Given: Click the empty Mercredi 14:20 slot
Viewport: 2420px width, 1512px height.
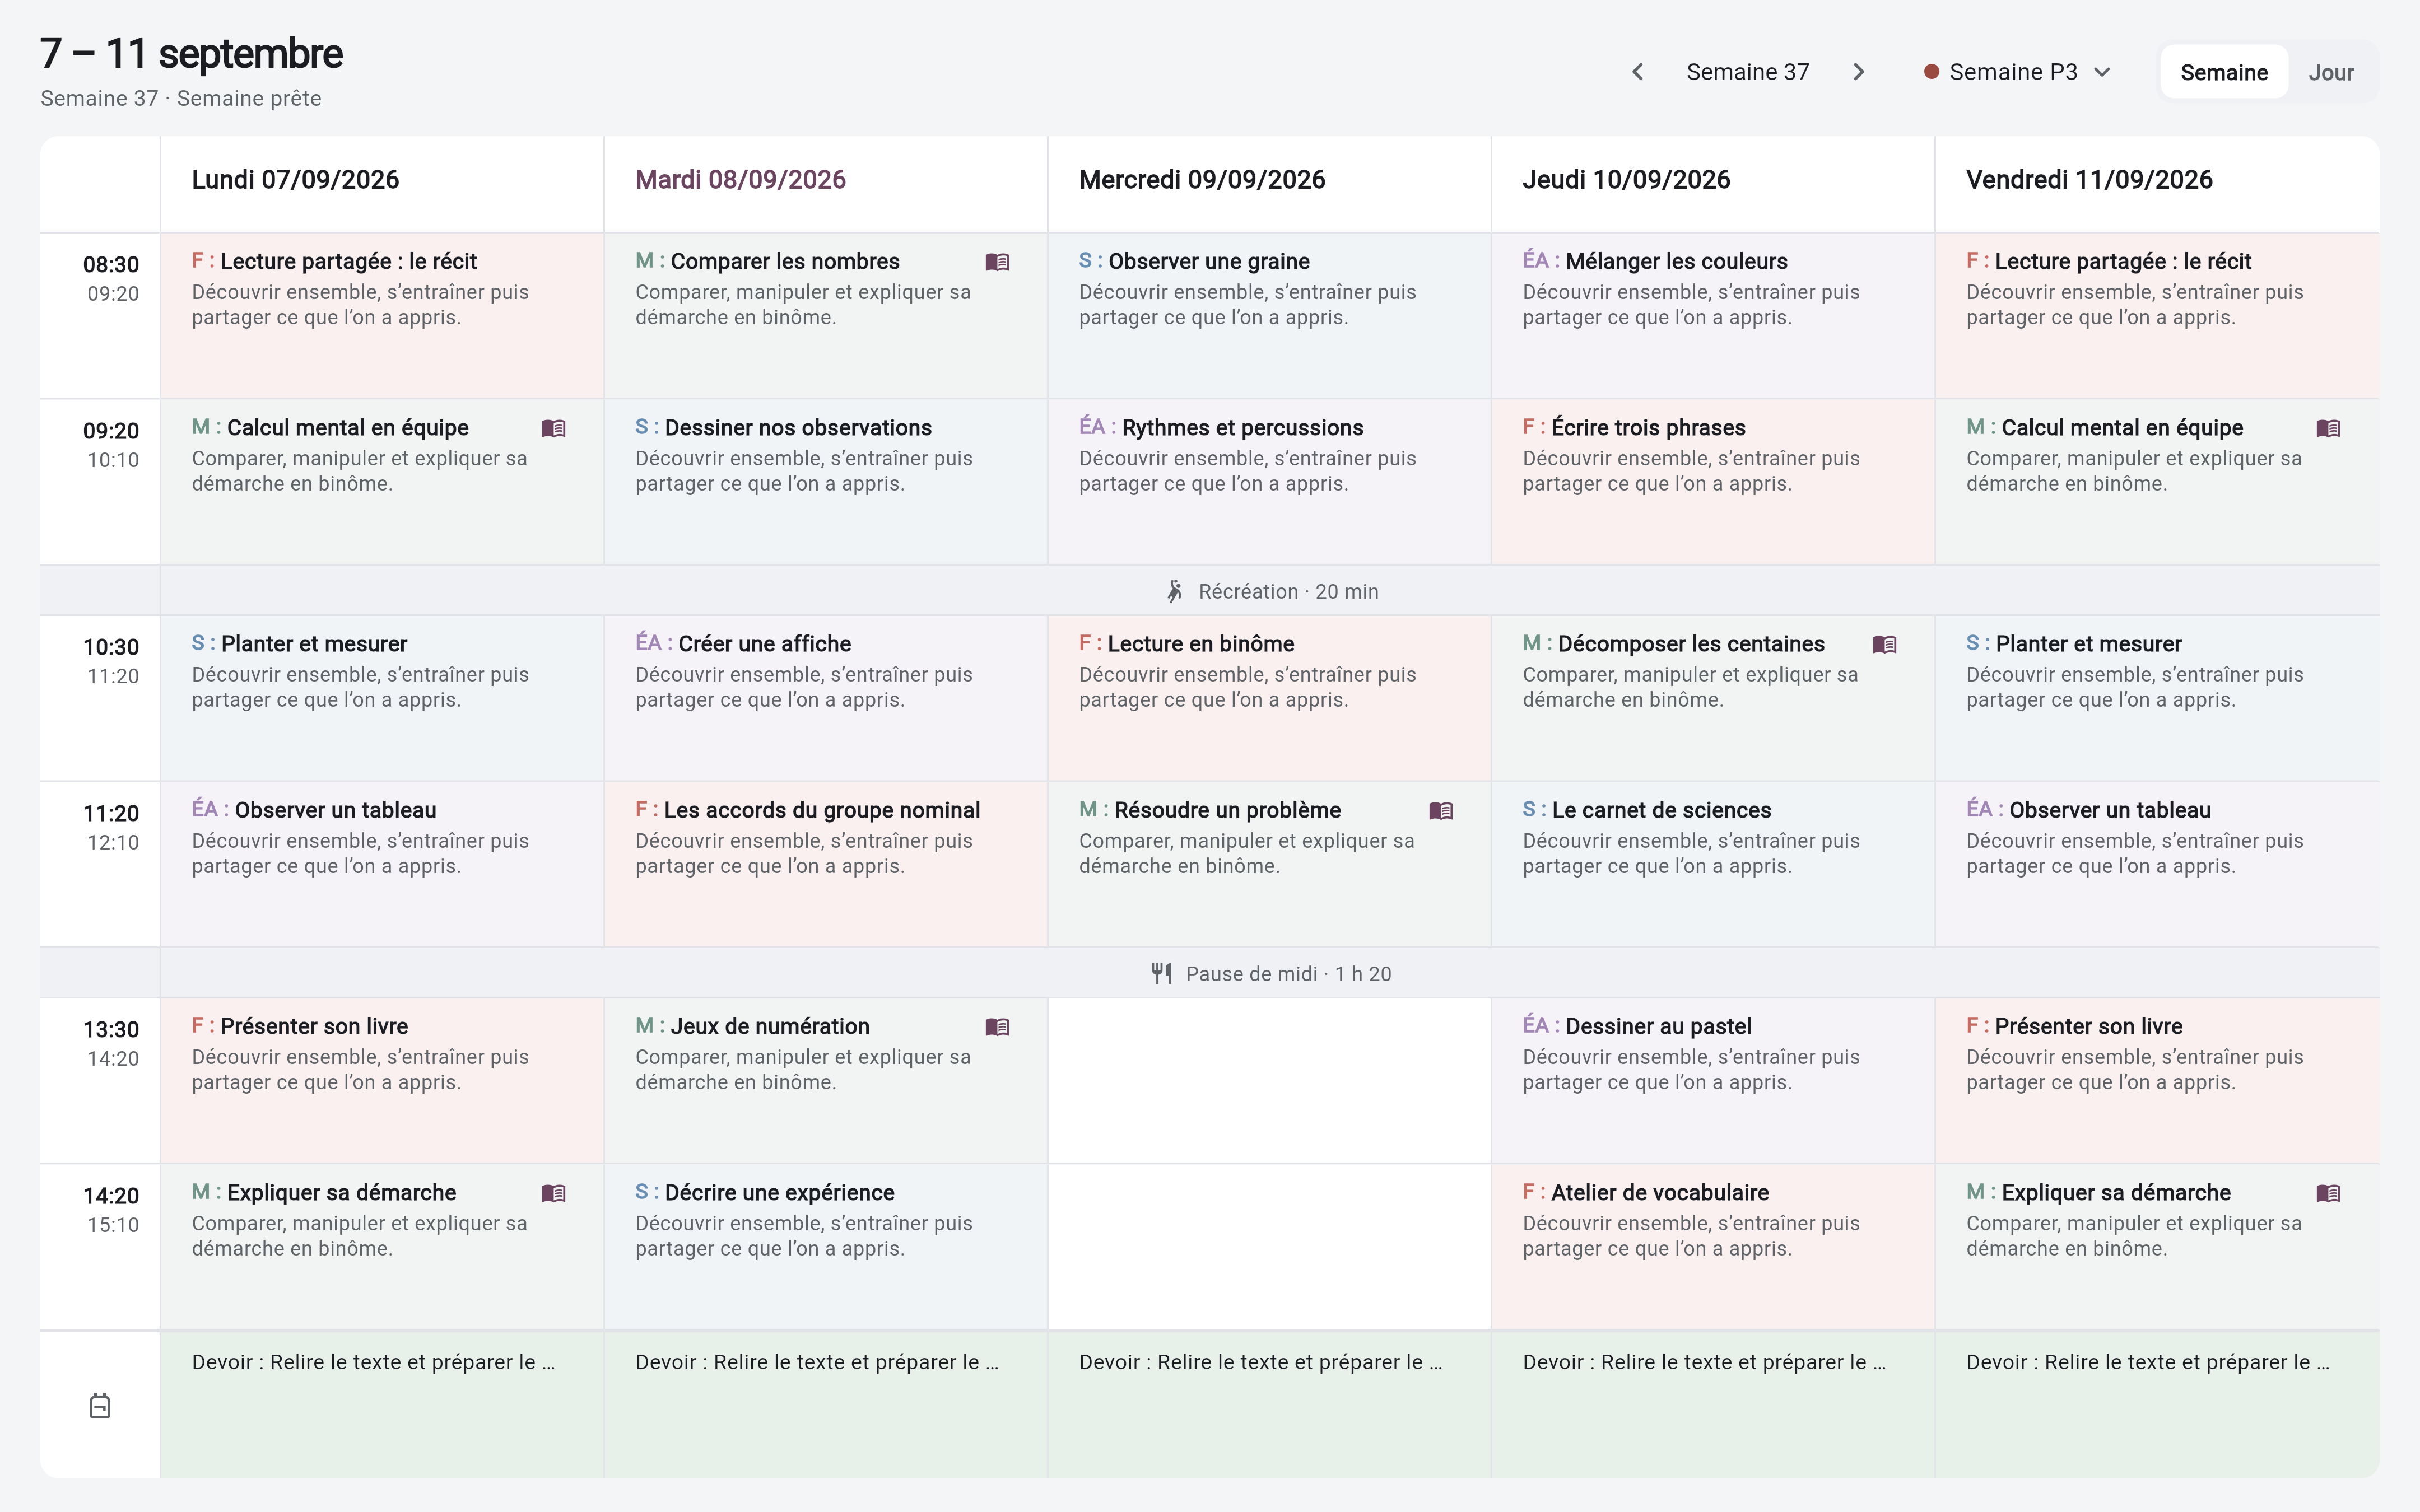Looking at the screenshot, I should click(1270, 1247).
